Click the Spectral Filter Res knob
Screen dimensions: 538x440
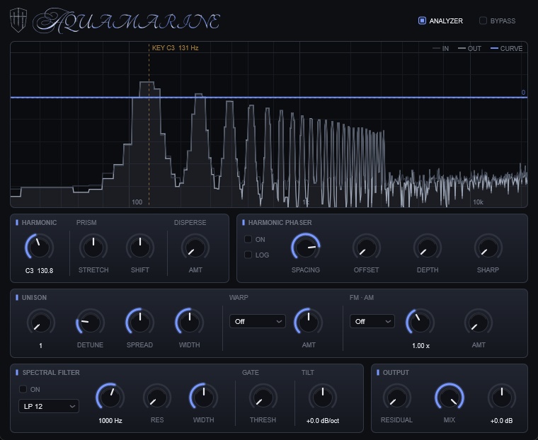tap(157, 397)
